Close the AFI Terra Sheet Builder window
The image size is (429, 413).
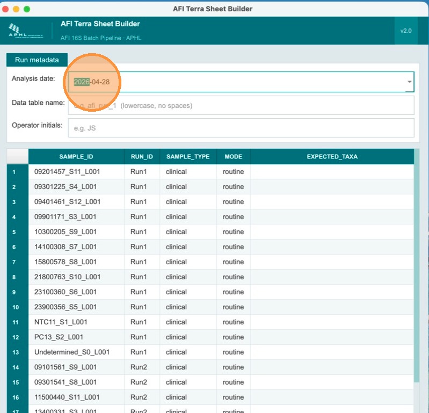[5, 9]
